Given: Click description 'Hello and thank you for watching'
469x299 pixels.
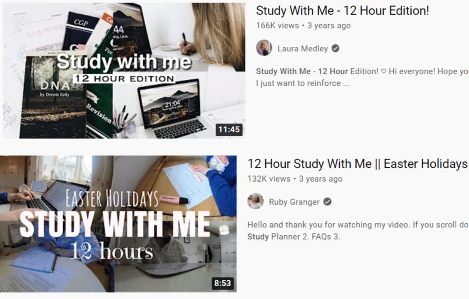Looking at the screenshot, I should tap(358, 225).
